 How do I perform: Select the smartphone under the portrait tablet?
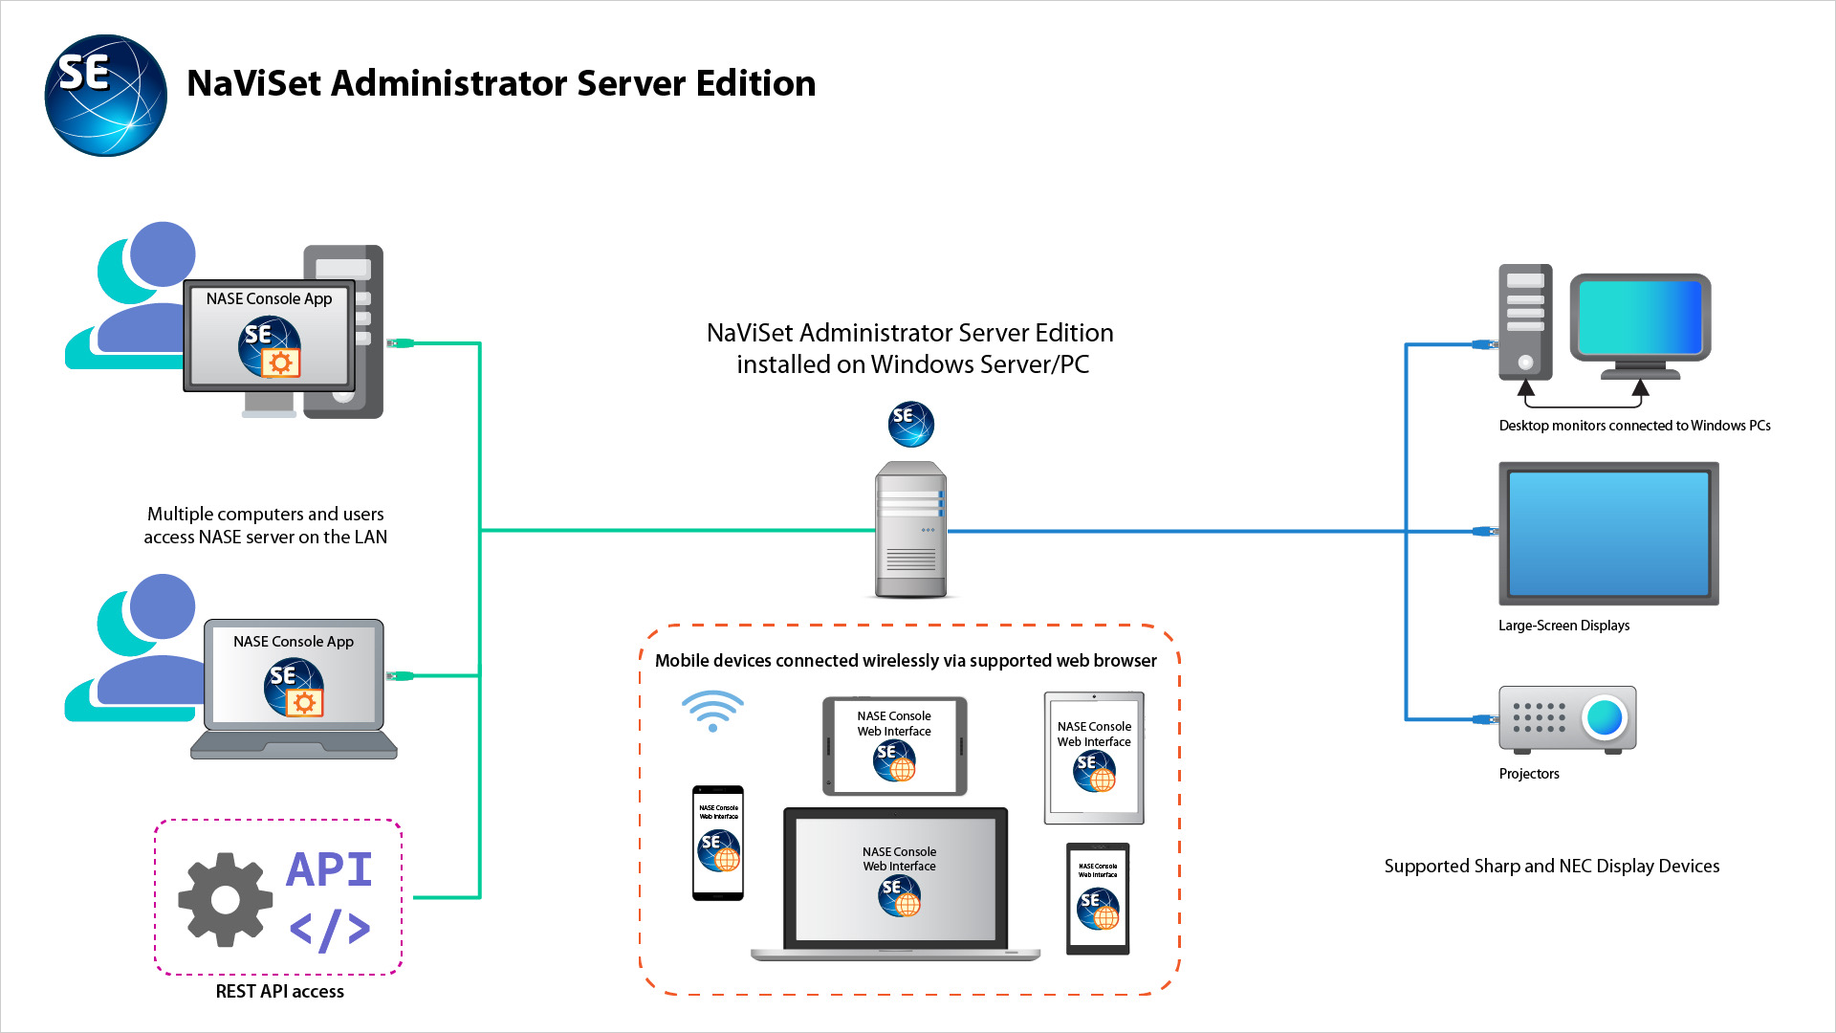1098,899
